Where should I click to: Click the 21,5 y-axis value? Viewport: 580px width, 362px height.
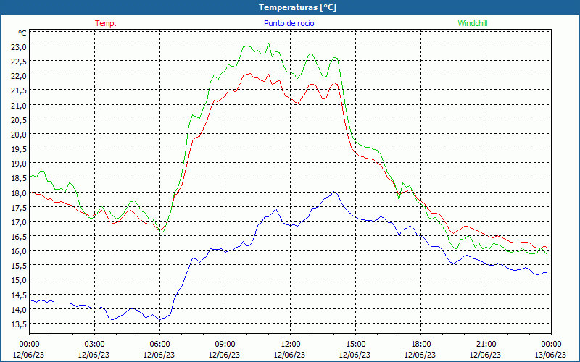click(x=20, y=90)
